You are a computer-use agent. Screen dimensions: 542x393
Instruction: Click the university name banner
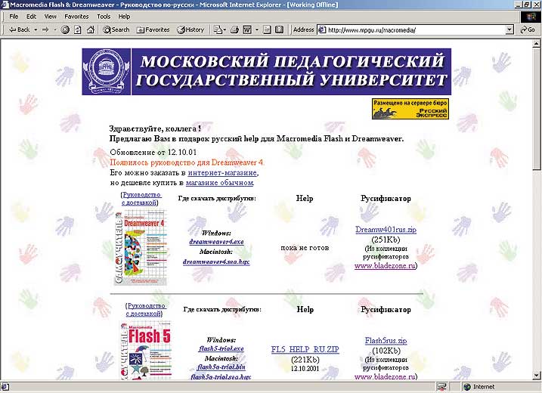pyautogui.click(x=291, y=72)
